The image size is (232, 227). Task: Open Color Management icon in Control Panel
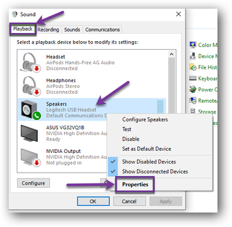coord(192,45)
